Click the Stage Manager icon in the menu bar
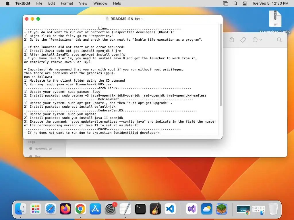Viewport: 294px width, 220px height. tap(226, 3)
